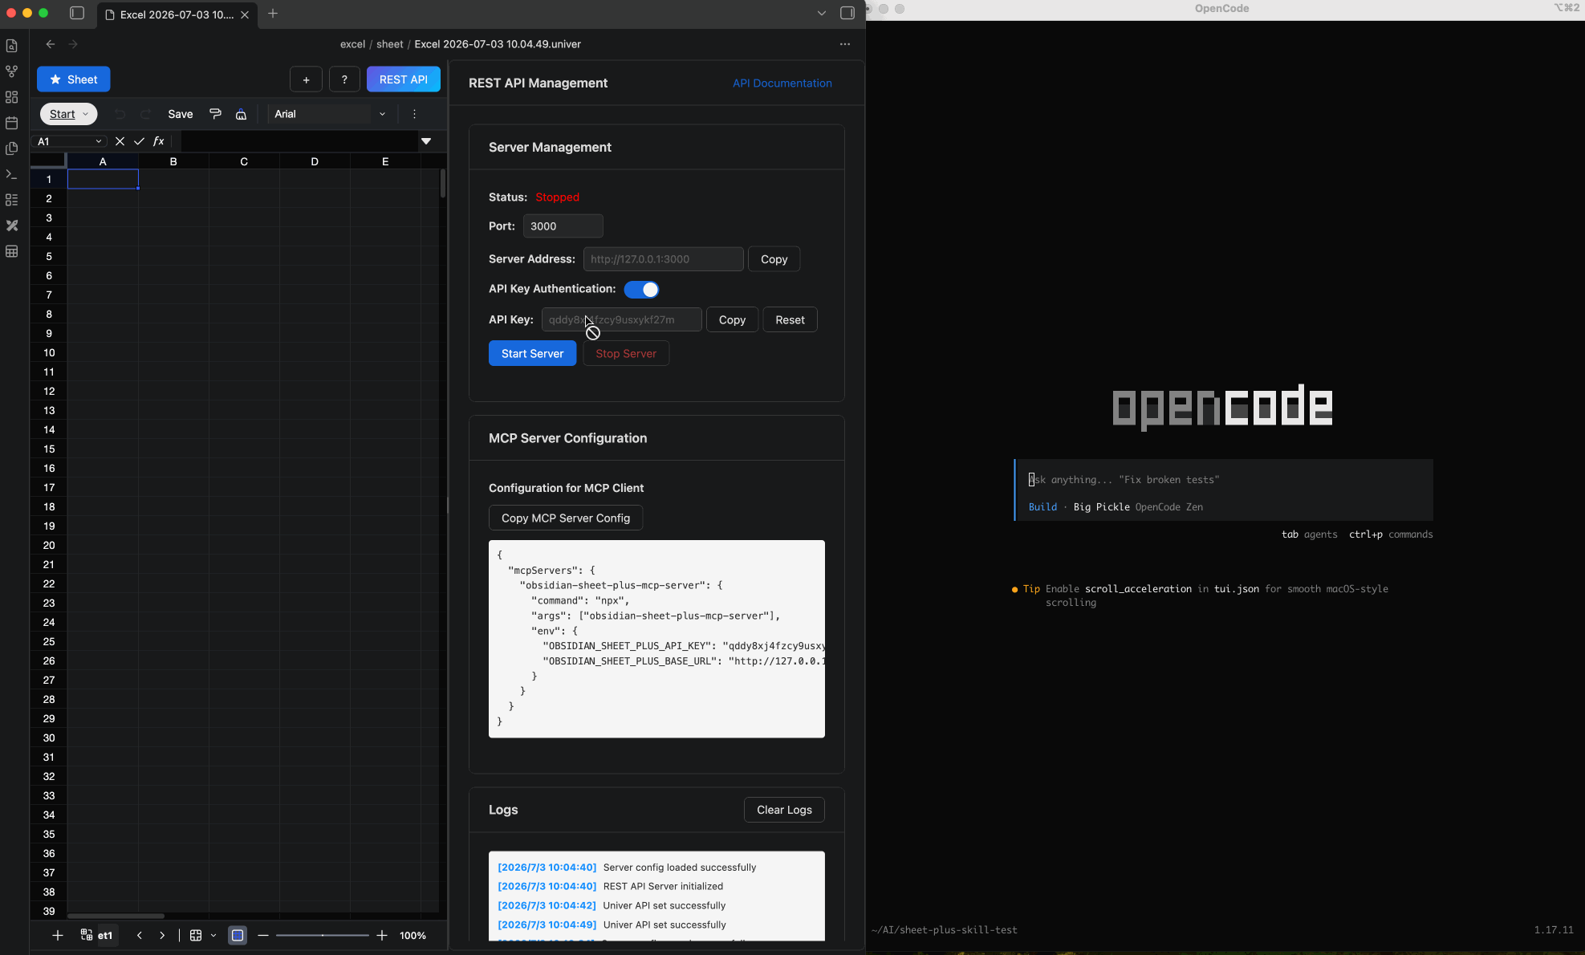Open tab list chevron in tab bar

tap(821, 13)
